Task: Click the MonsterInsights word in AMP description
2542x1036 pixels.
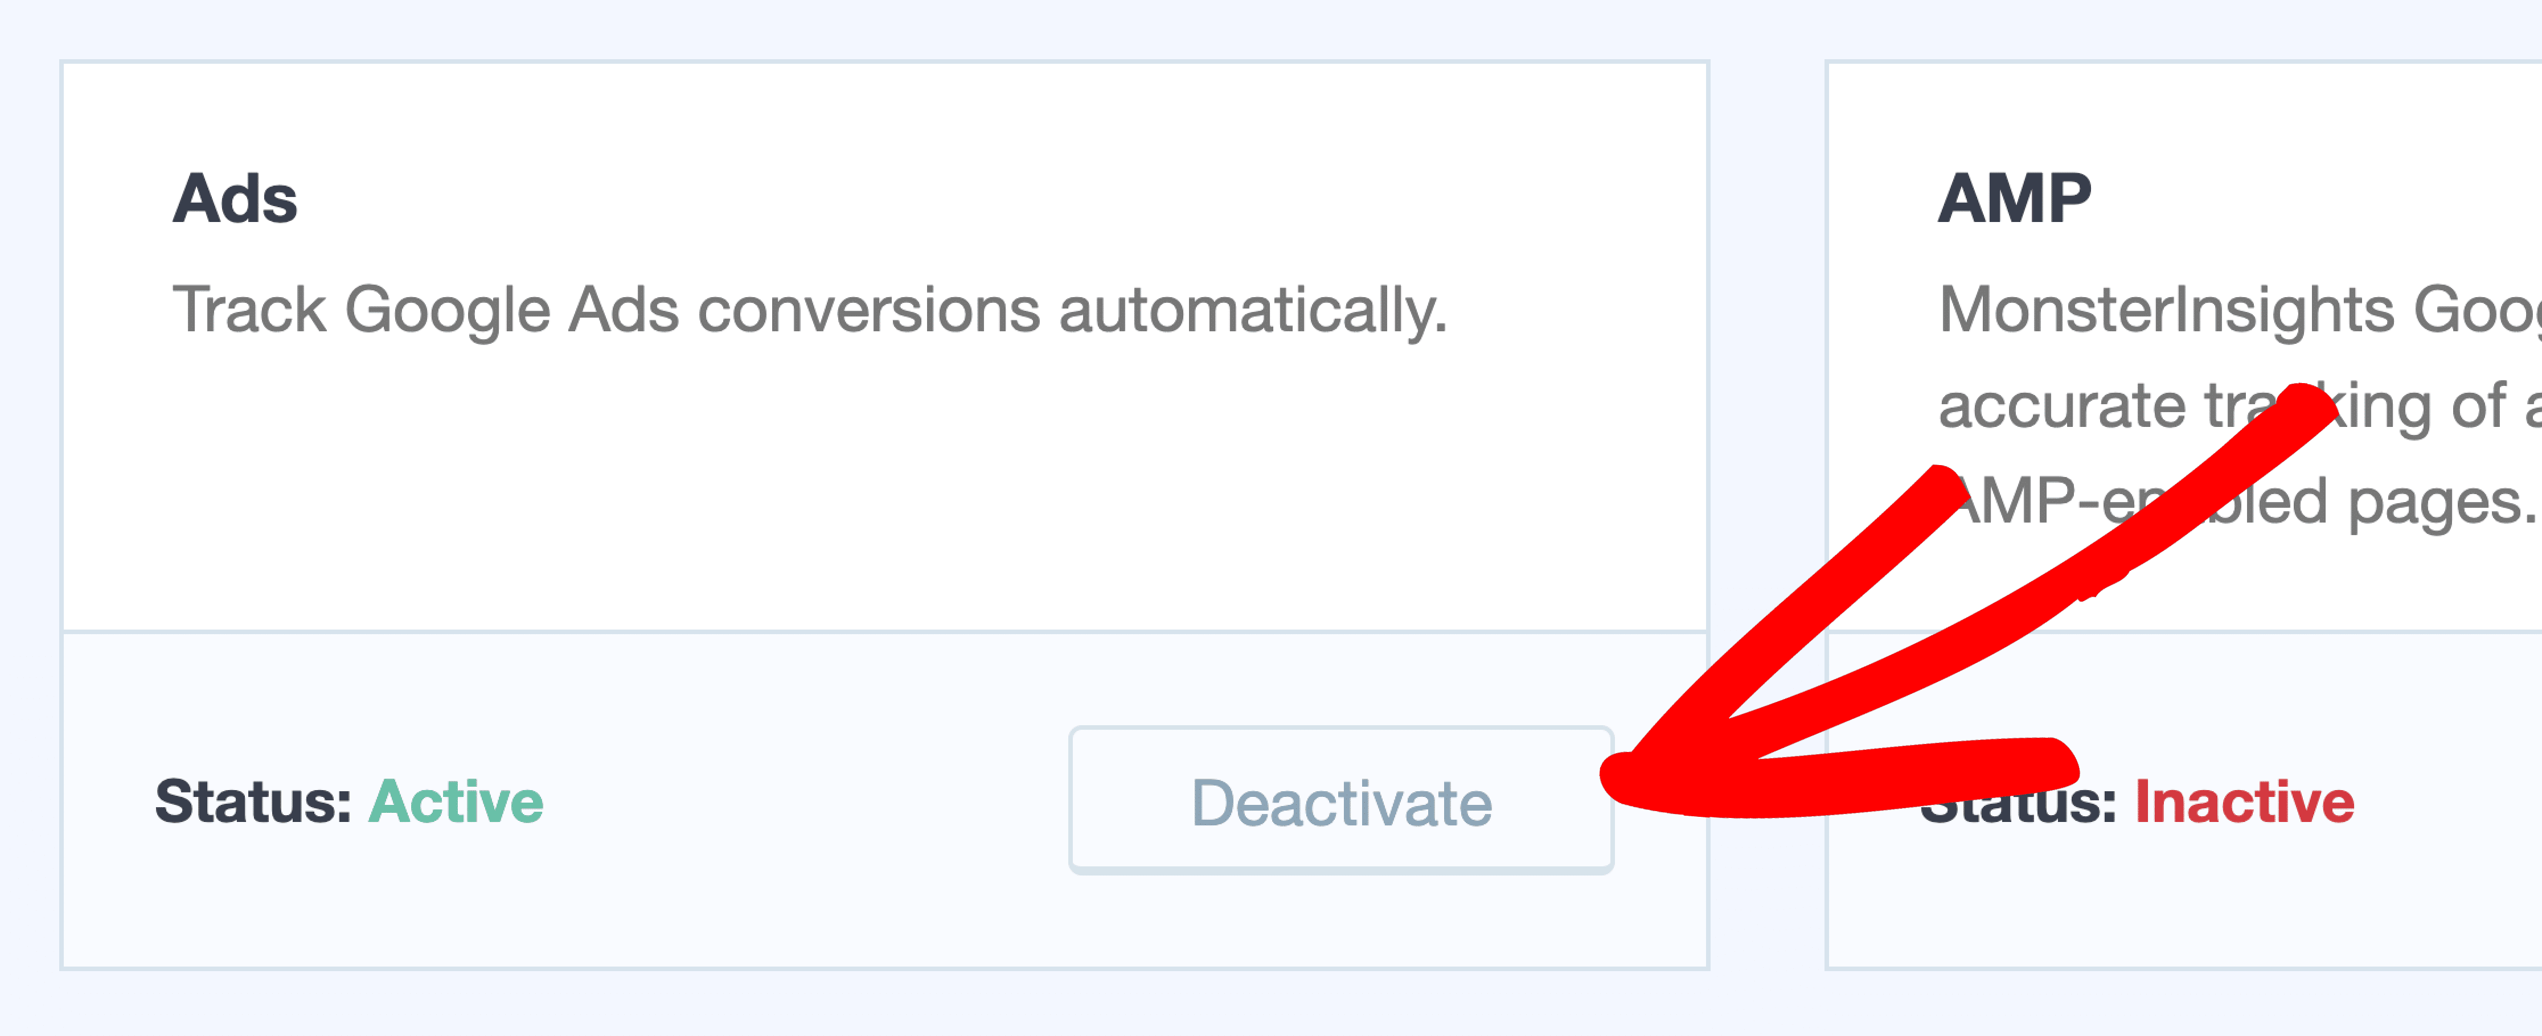Action: (x=2166, y=310)
